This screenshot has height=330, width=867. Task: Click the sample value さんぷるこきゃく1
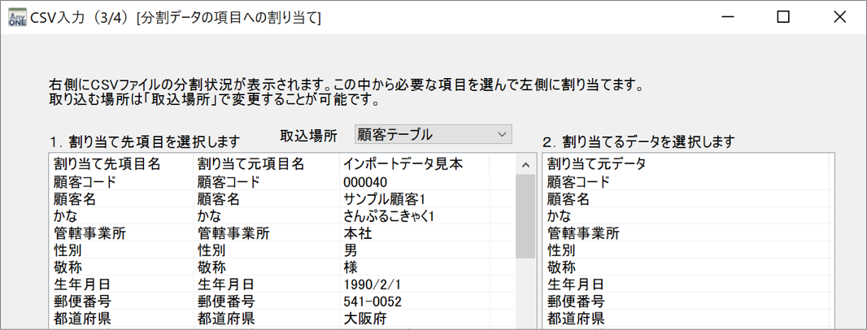pyautogui.click(x=388, y=216)
